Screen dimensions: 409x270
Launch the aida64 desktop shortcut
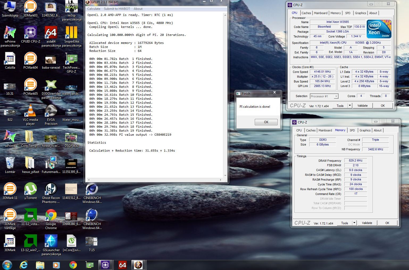(x=51, y=36)
